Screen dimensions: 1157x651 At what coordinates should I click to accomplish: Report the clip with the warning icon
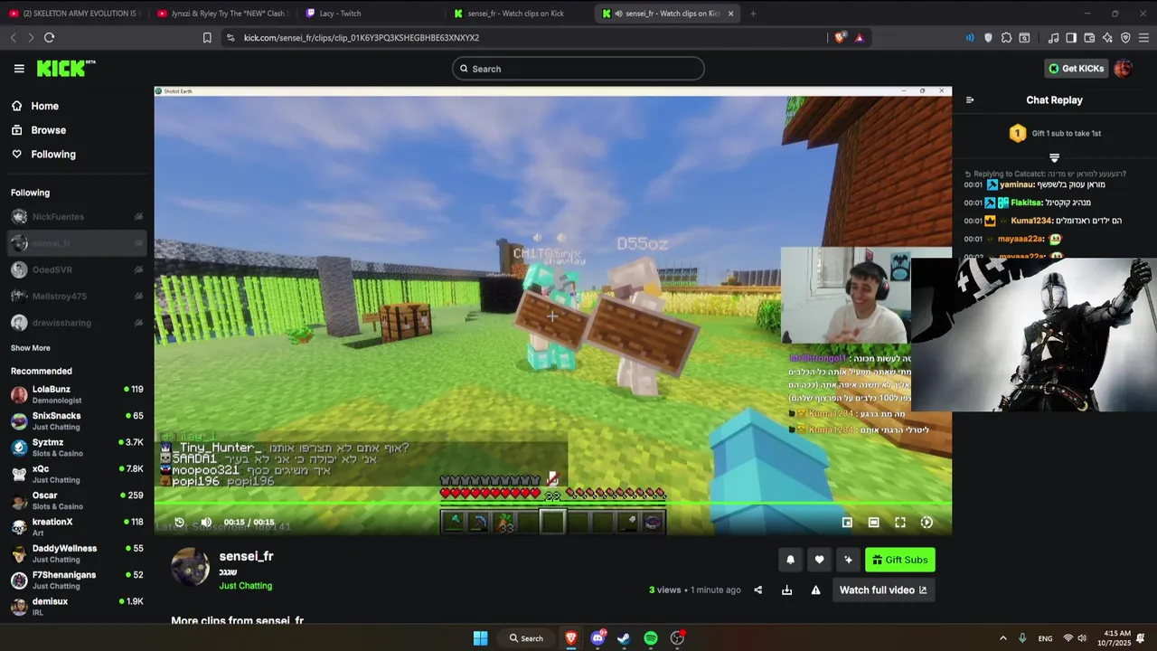(x=815, y=590)
